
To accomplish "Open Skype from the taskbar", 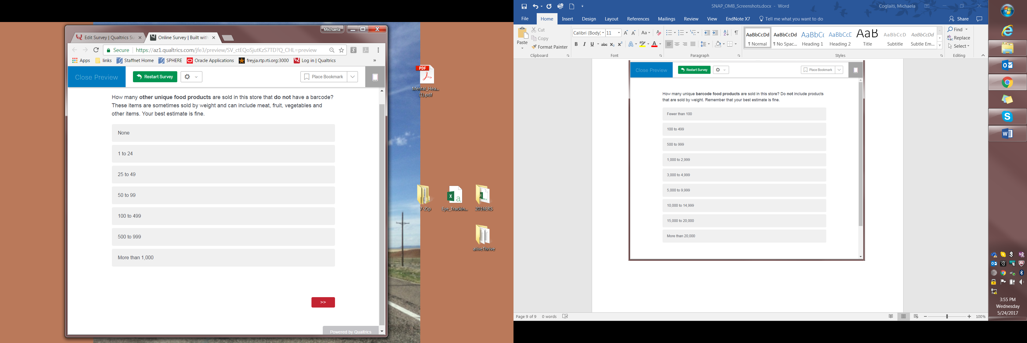I will pos(1007,116).
